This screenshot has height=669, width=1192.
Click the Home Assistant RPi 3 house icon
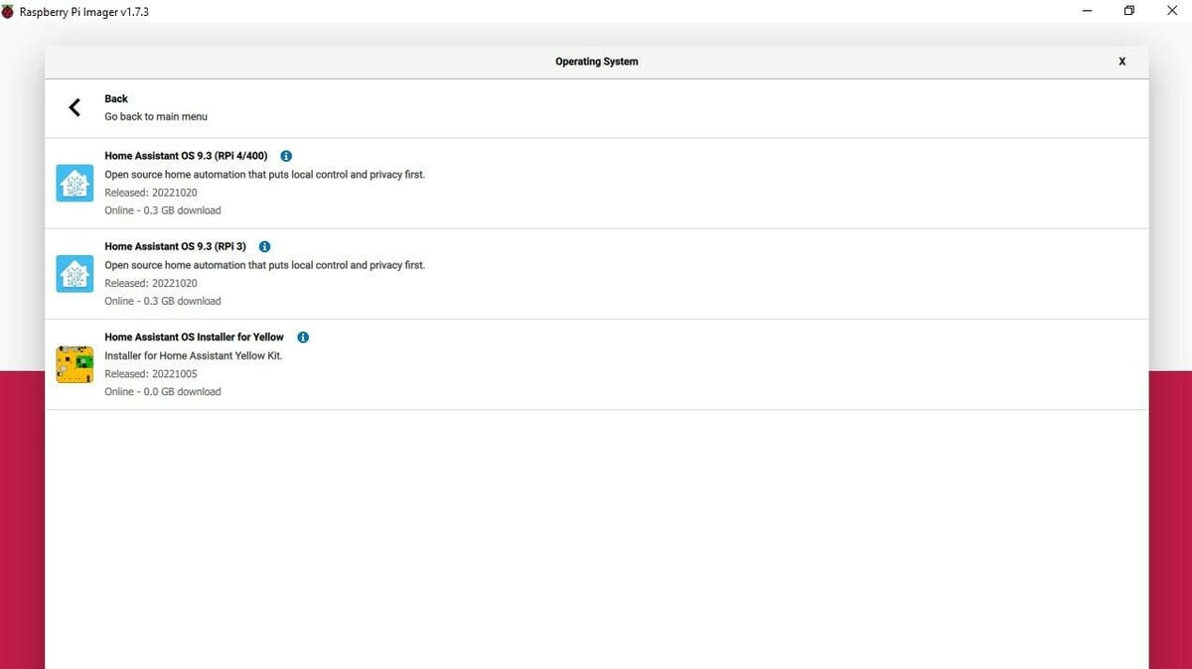(x=74, y=274)
